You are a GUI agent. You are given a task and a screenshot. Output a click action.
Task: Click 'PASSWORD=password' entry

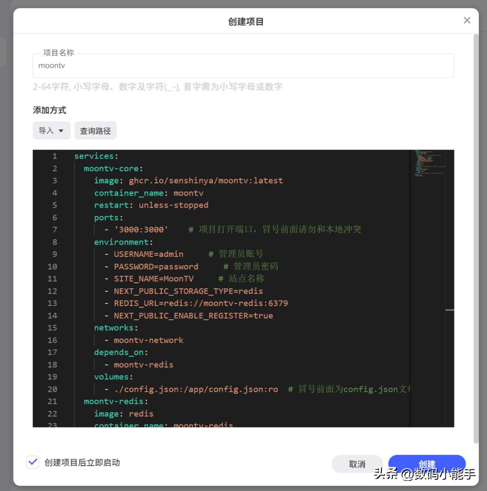(x=156, y=267)
